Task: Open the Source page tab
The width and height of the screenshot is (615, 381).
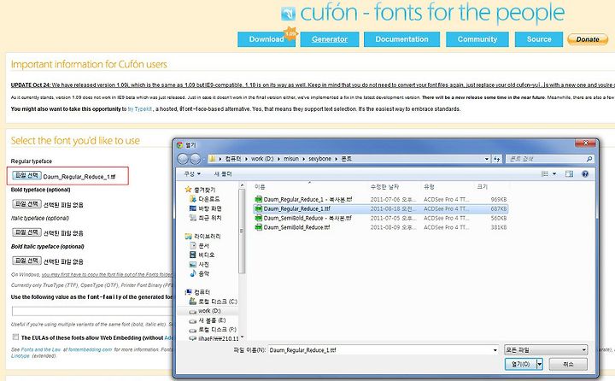Action: pos(539,39)
